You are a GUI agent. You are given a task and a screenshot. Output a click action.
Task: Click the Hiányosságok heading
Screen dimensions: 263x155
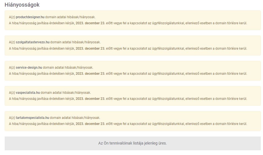22,5
